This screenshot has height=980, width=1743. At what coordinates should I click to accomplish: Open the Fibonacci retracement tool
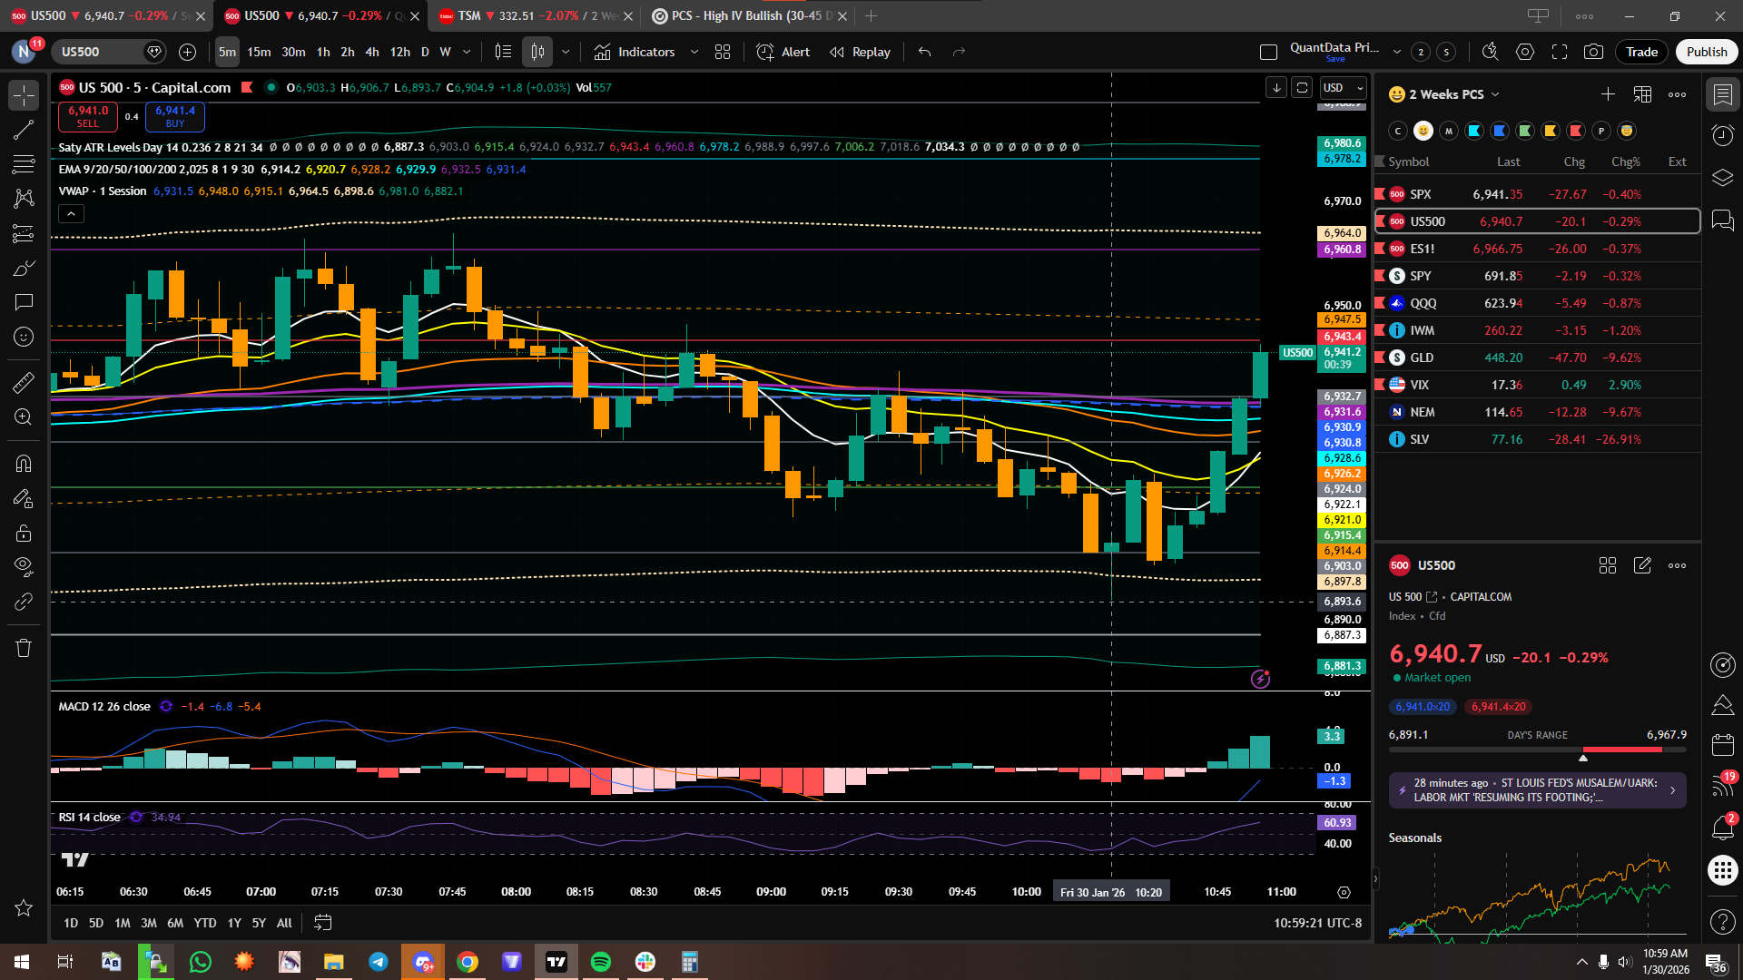[x=24, y=164]
